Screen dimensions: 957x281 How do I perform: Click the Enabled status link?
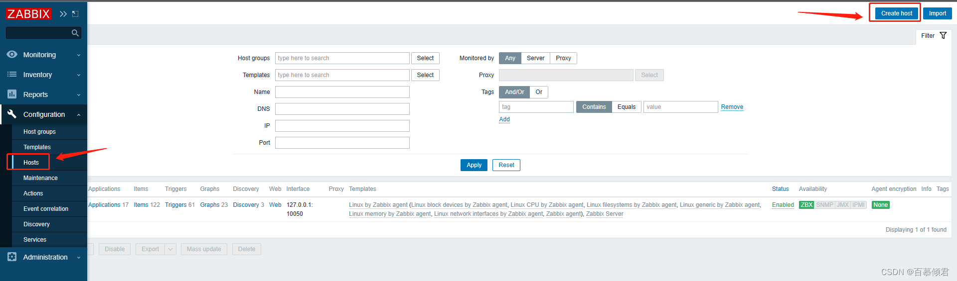783,205
